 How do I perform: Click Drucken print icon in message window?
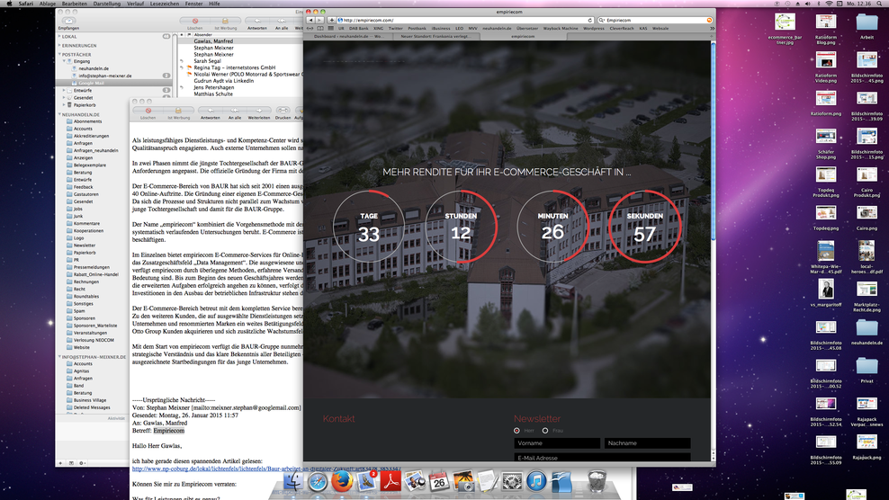pyautogui.click(x=283, y=110)
